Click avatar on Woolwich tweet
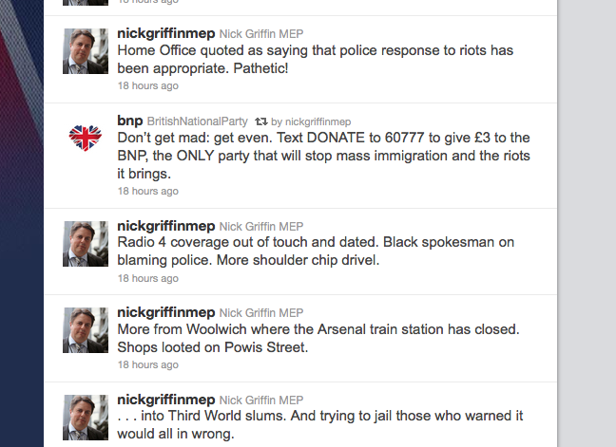 pyautogui.click(x=86, y=330)
